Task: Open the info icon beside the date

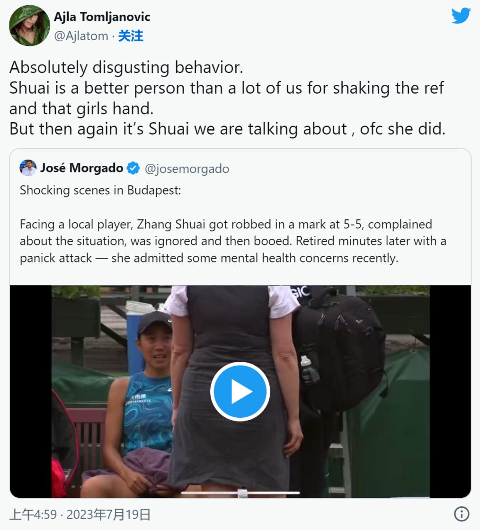Action: (x=462, y=513)
